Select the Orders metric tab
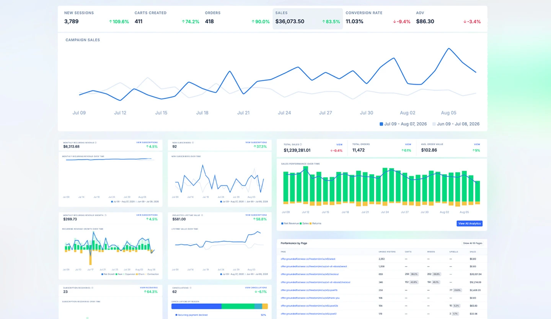Screen dimensions: 551x319 [x=237, y=18]
